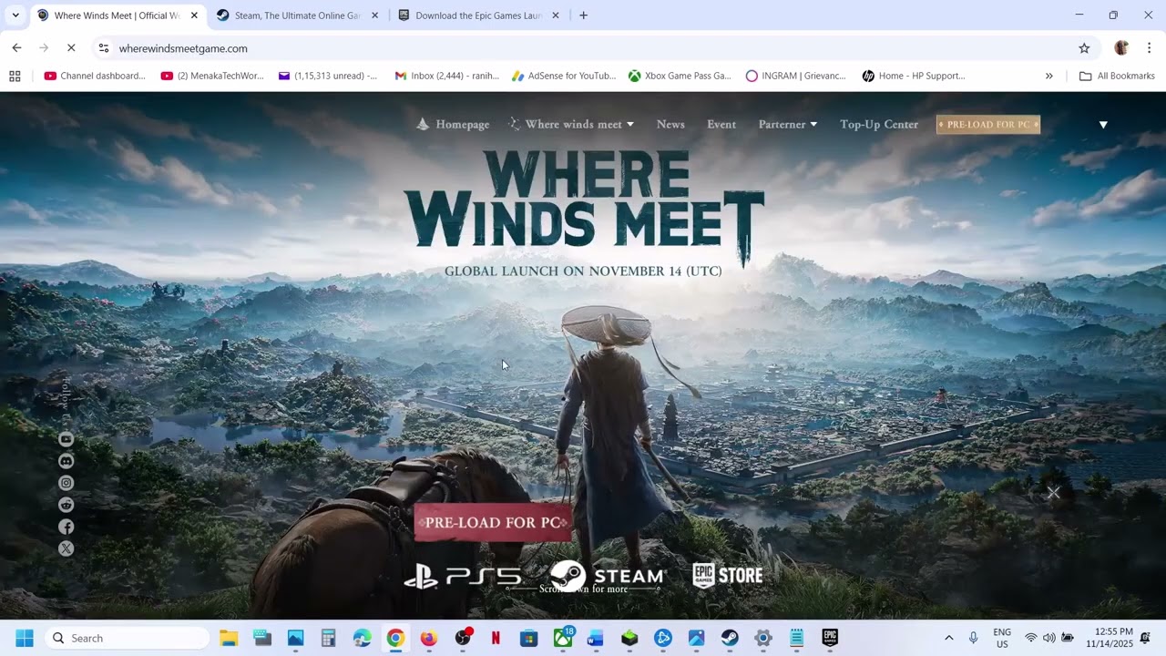Screen dimensions: 1166x656
Task: Open the Calculator taskbar icon
Action: tap(329, 638)
